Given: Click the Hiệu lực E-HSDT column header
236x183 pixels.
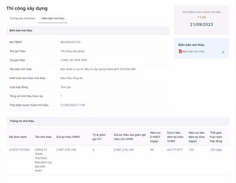Looking at the screenshot, I should pyautogui.click(x=155, y=137).
